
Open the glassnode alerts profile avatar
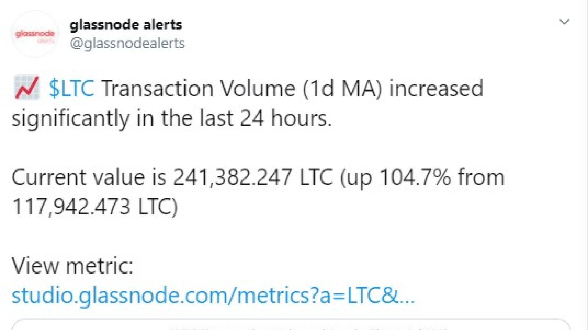pyautogui.click(x=35, y=34)
